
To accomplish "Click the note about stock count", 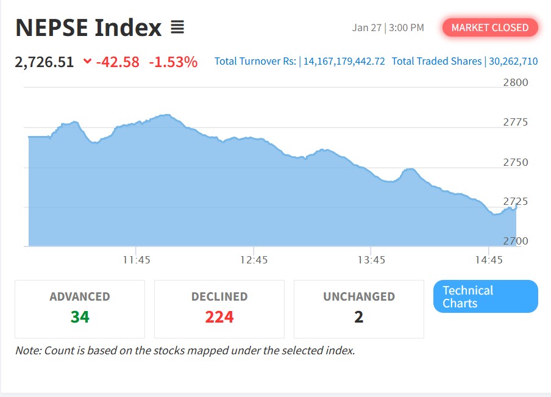I will pos(185,351).
